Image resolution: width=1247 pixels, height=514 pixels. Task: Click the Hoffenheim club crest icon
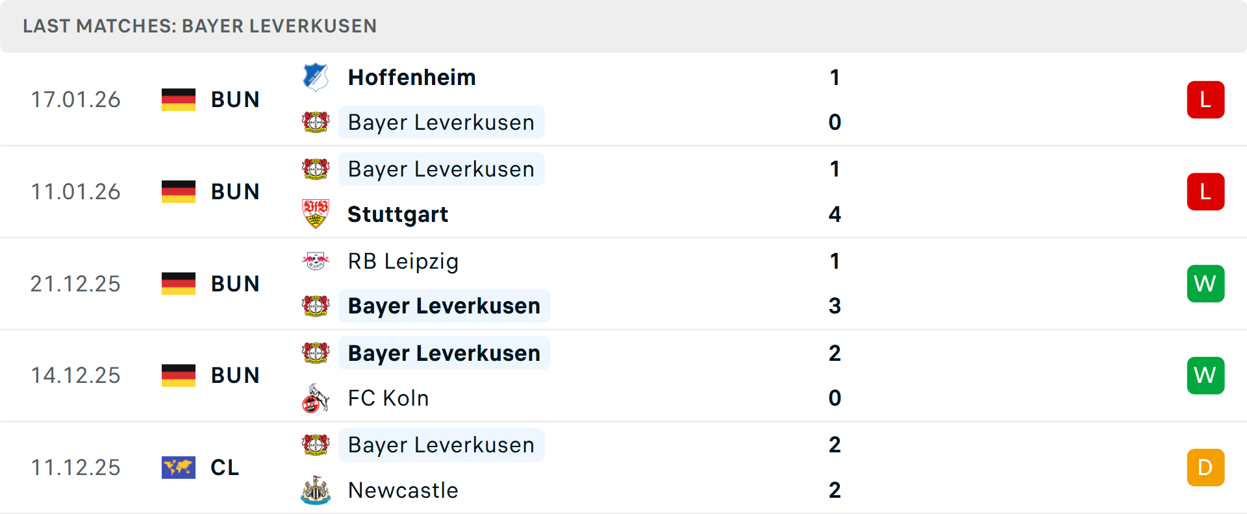316,77
